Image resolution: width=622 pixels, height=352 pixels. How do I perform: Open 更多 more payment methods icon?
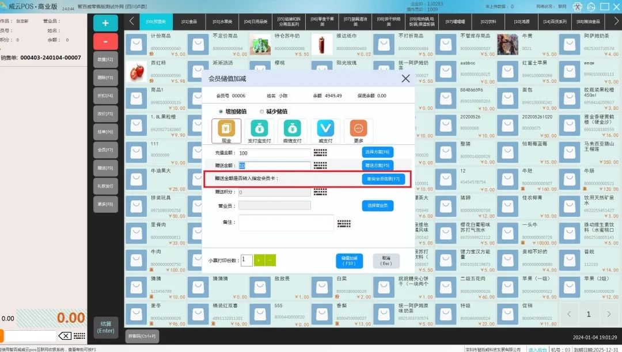(358, 131)
